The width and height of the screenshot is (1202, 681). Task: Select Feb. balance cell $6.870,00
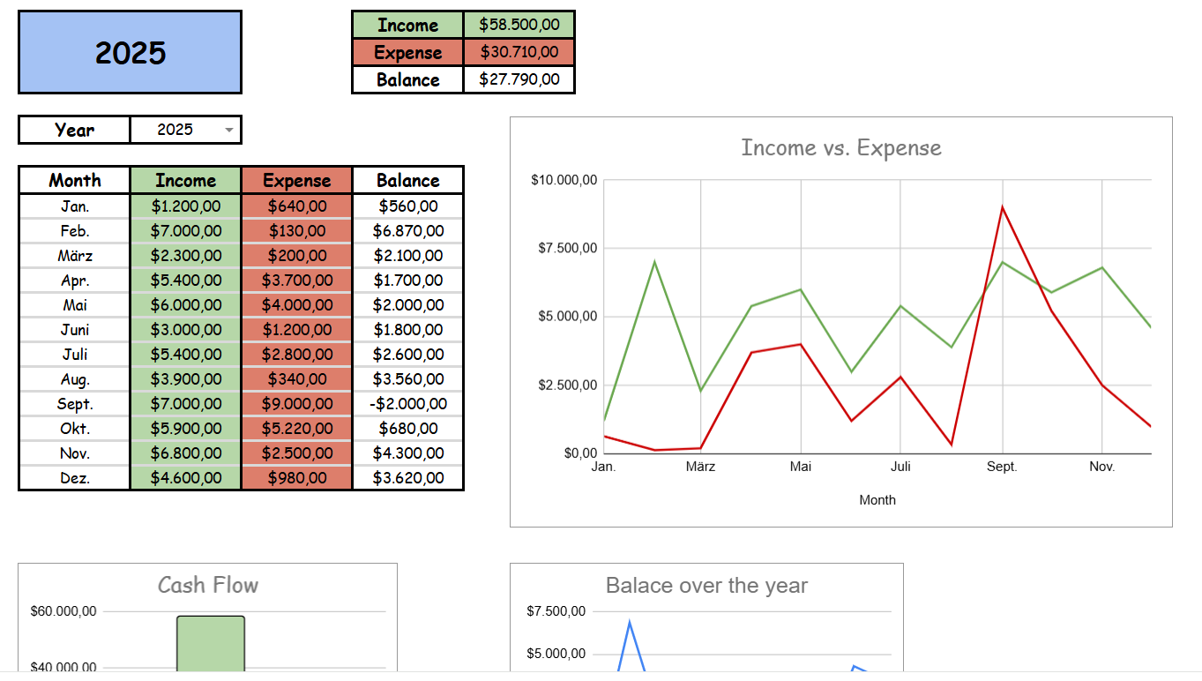[407, 231]
